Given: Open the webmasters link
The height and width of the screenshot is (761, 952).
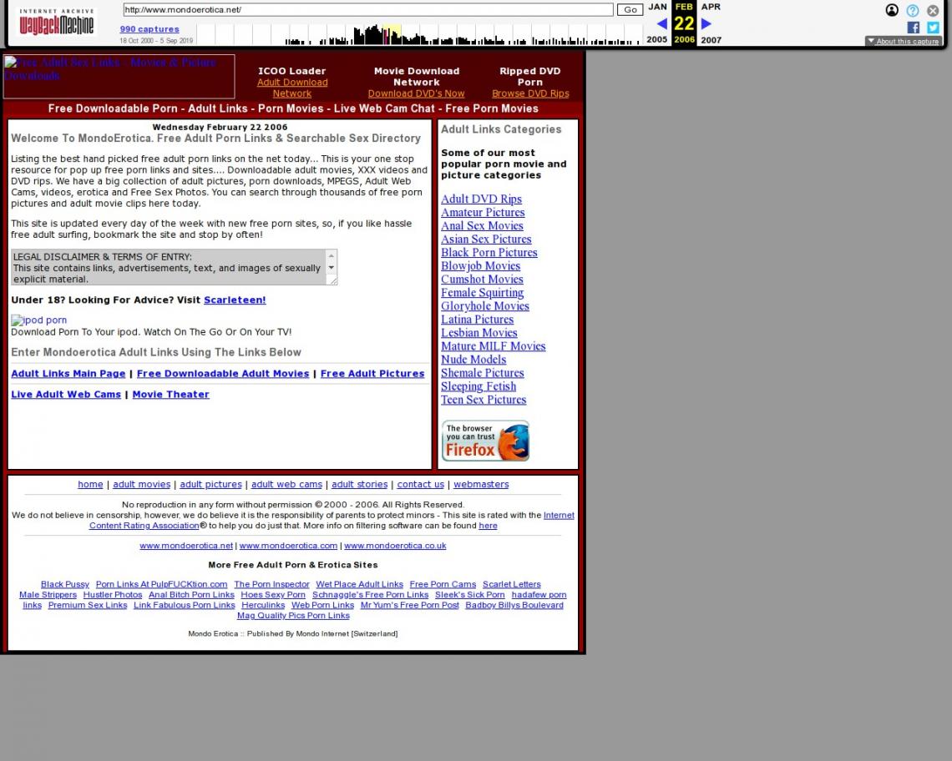Looking at the screenshot, I should 481,484.
